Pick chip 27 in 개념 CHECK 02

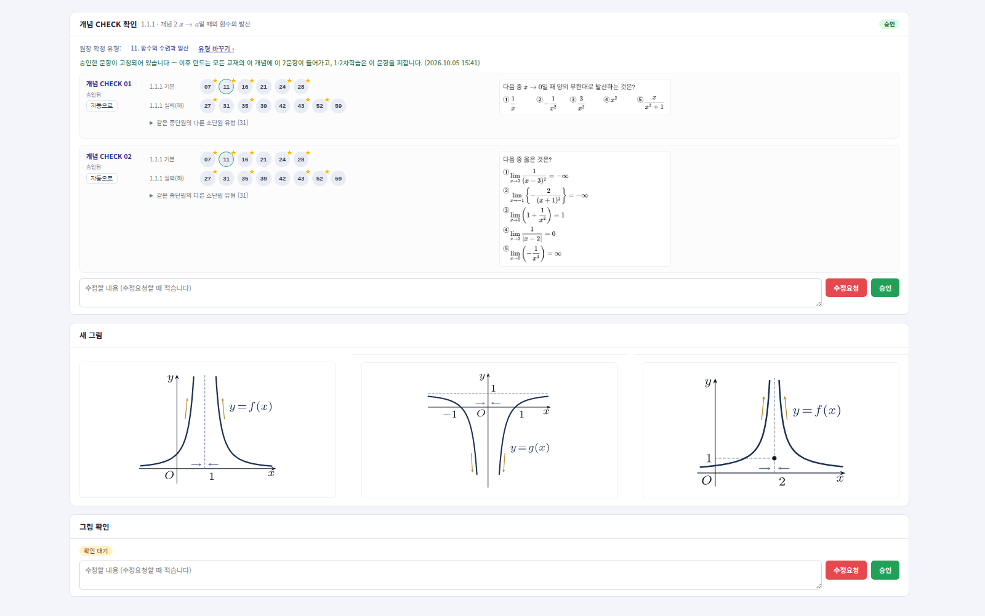point(207,179)
